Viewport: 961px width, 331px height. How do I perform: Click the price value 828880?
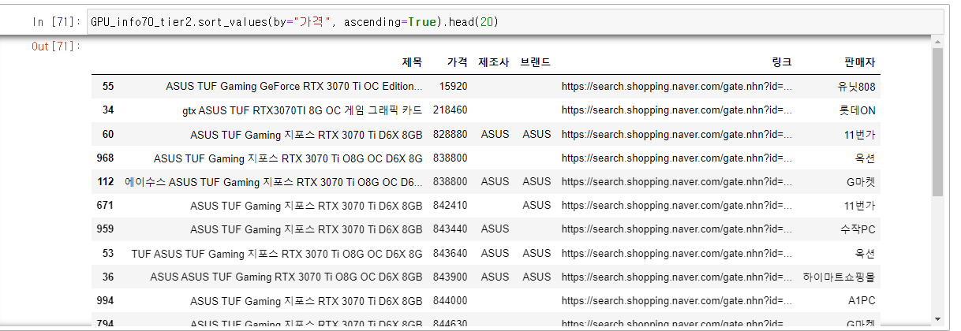(451, 134)
